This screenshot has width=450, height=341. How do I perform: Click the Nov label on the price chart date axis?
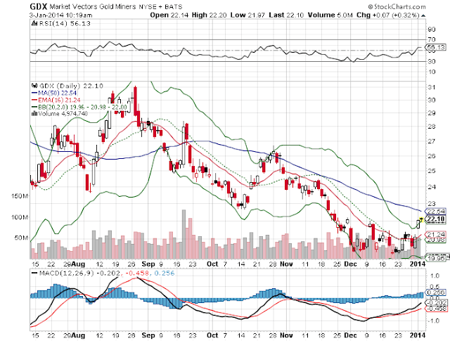pyautogui.click(x=286, y=264)
